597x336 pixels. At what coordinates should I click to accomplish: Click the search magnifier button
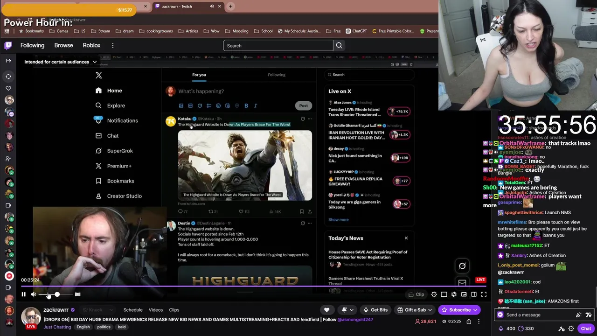coord(339,45)
